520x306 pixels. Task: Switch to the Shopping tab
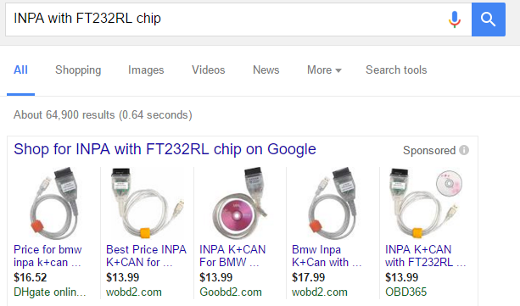(78, 70)
